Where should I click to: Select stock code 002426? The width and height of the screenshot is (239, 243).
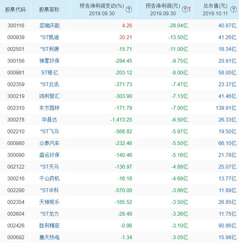click(16, 226)
